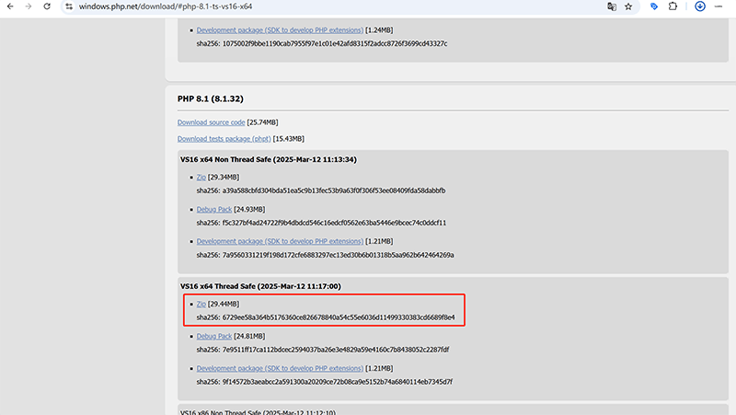The height and width of the screenshot is (415, 736).
Task: Bookmark this page with the star icon
Action: point(628,6)
